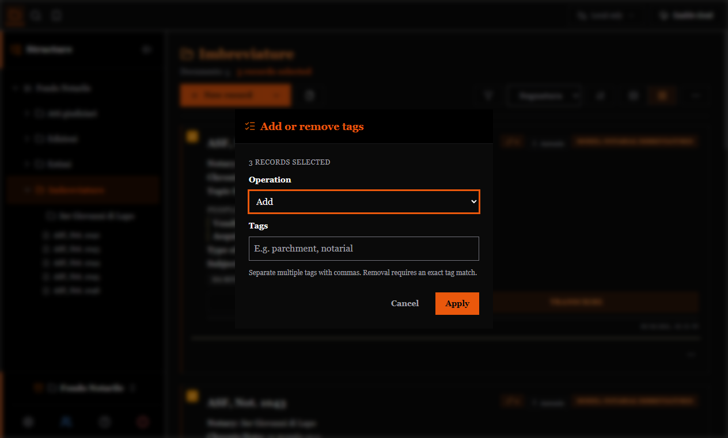Select the checklist icon beside the dialog title

(250, 126)
